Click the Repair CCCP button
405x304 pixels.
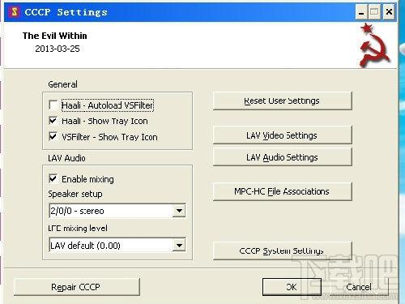pyautogui.click(x=77, y=287)
